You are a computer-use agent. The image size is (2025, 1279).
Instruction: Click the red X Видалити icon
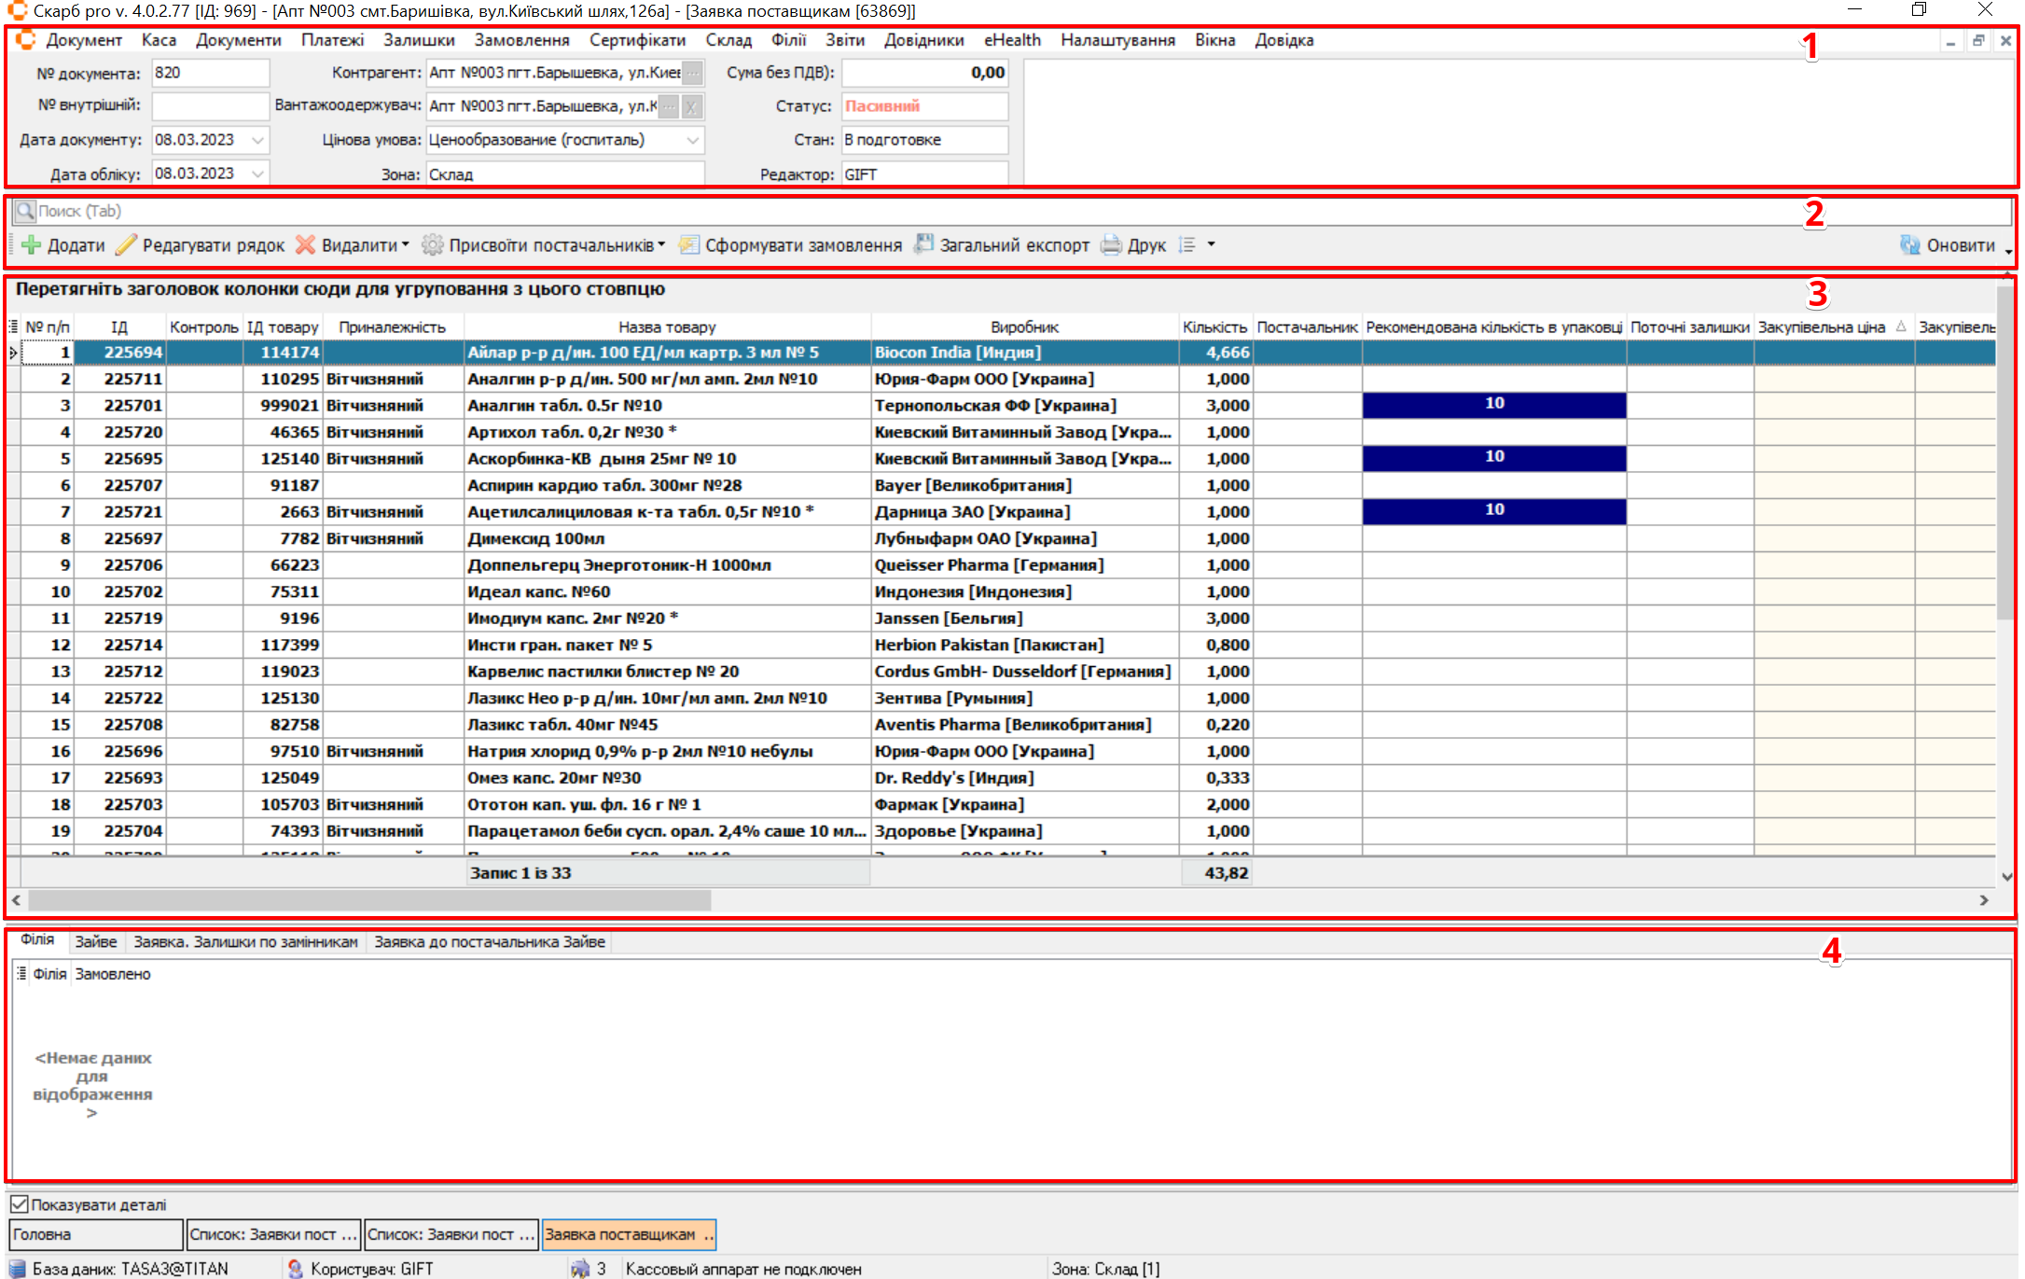[x=305, y=245]
